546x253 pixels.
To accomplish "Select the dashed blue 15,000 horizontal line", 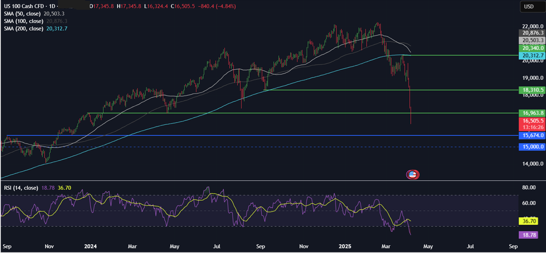I will (x=259, y=146).
